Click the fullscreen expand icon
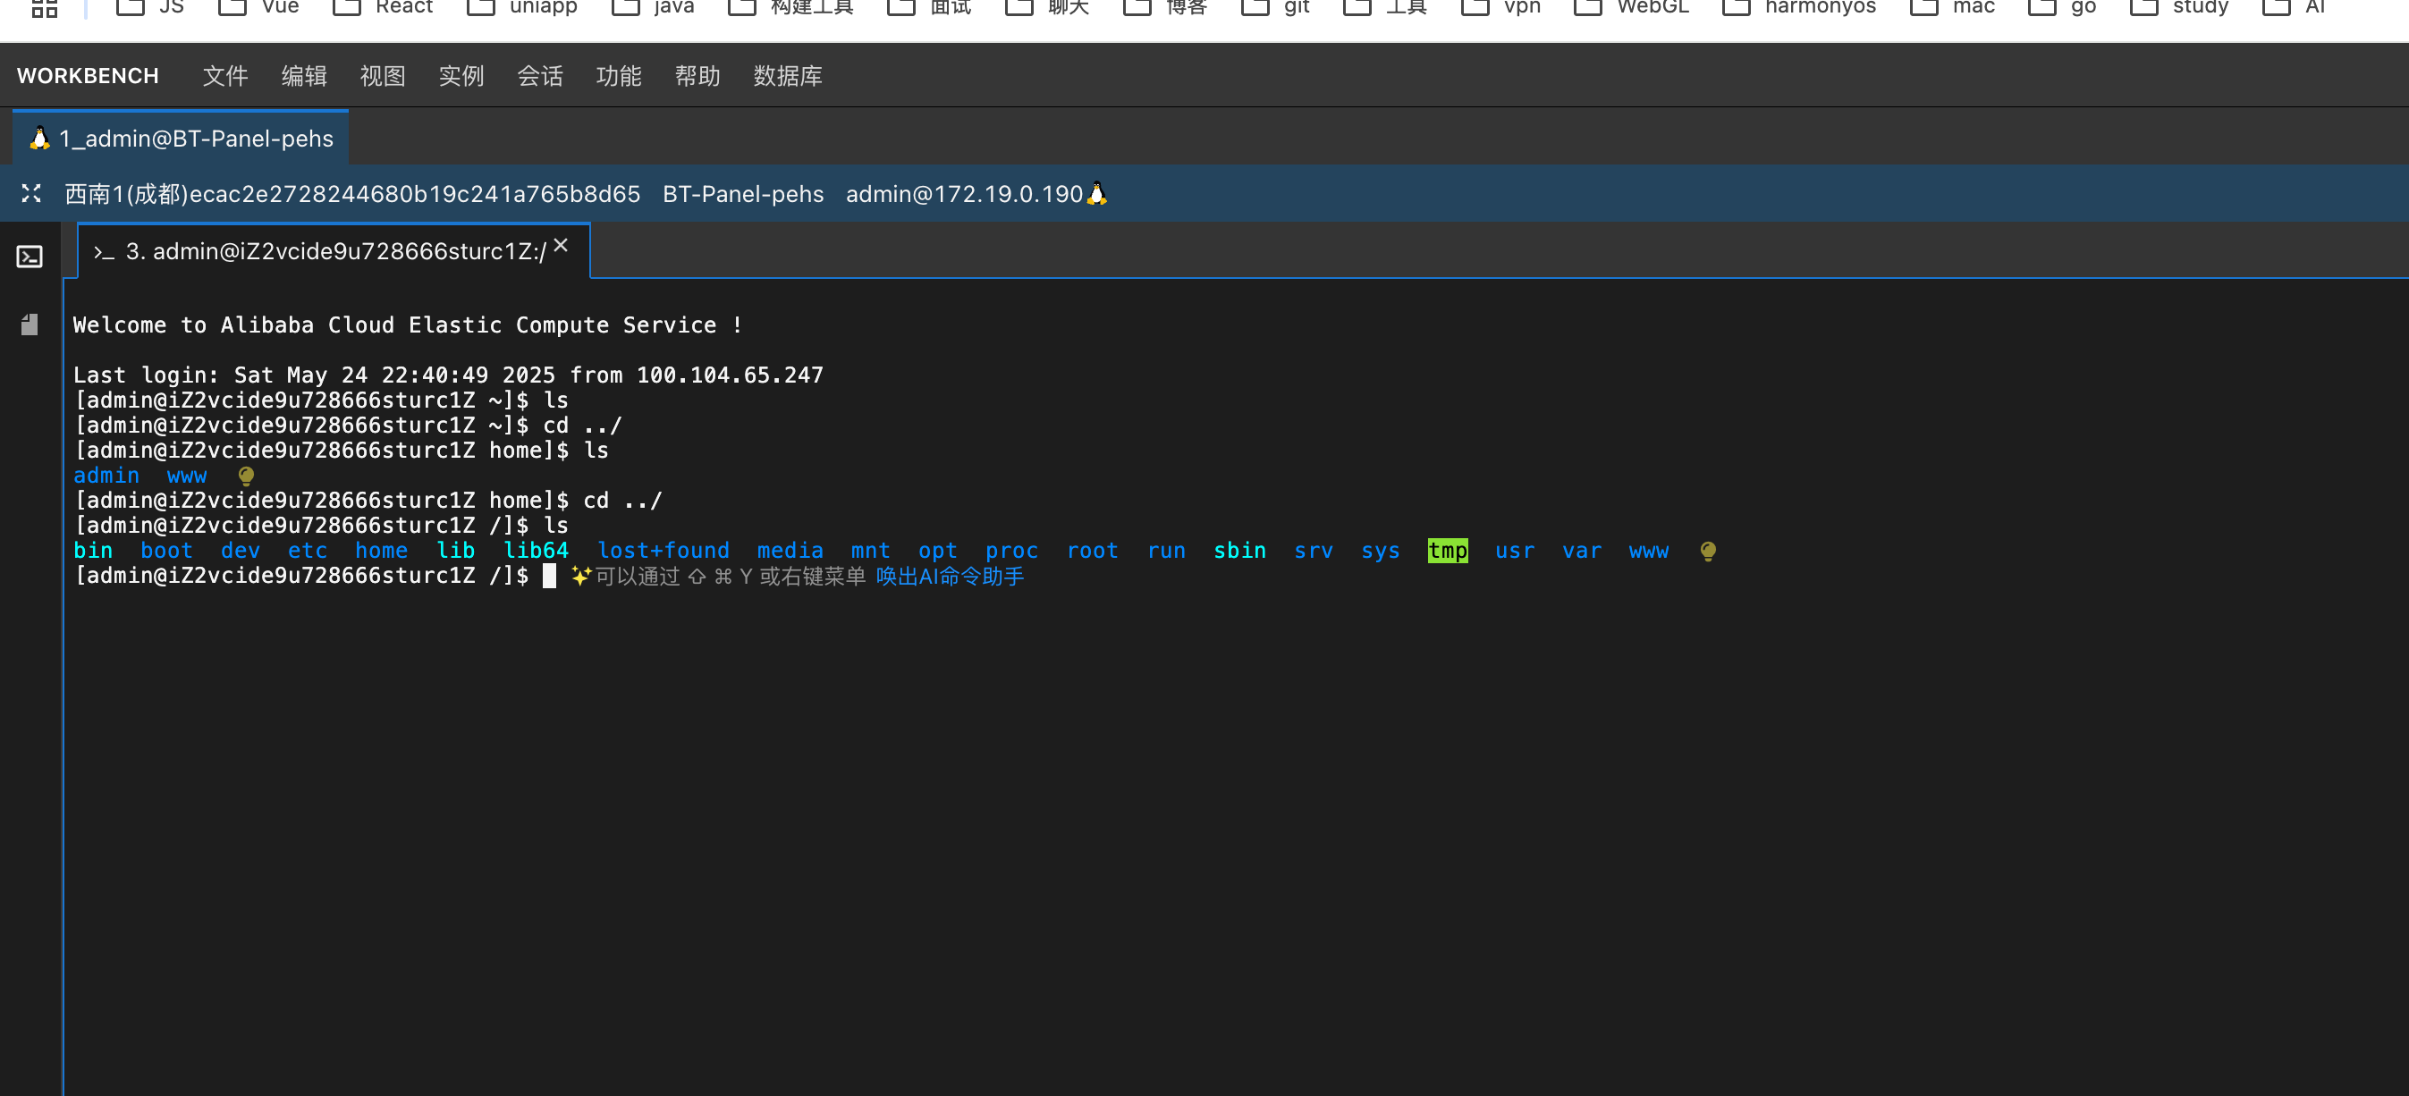 click(31, 194)
